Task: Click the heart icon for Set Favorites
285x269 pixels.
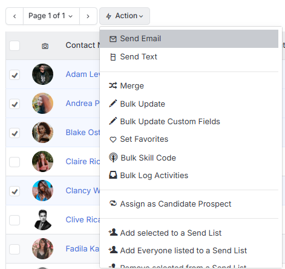Action: tap(113, 139)
